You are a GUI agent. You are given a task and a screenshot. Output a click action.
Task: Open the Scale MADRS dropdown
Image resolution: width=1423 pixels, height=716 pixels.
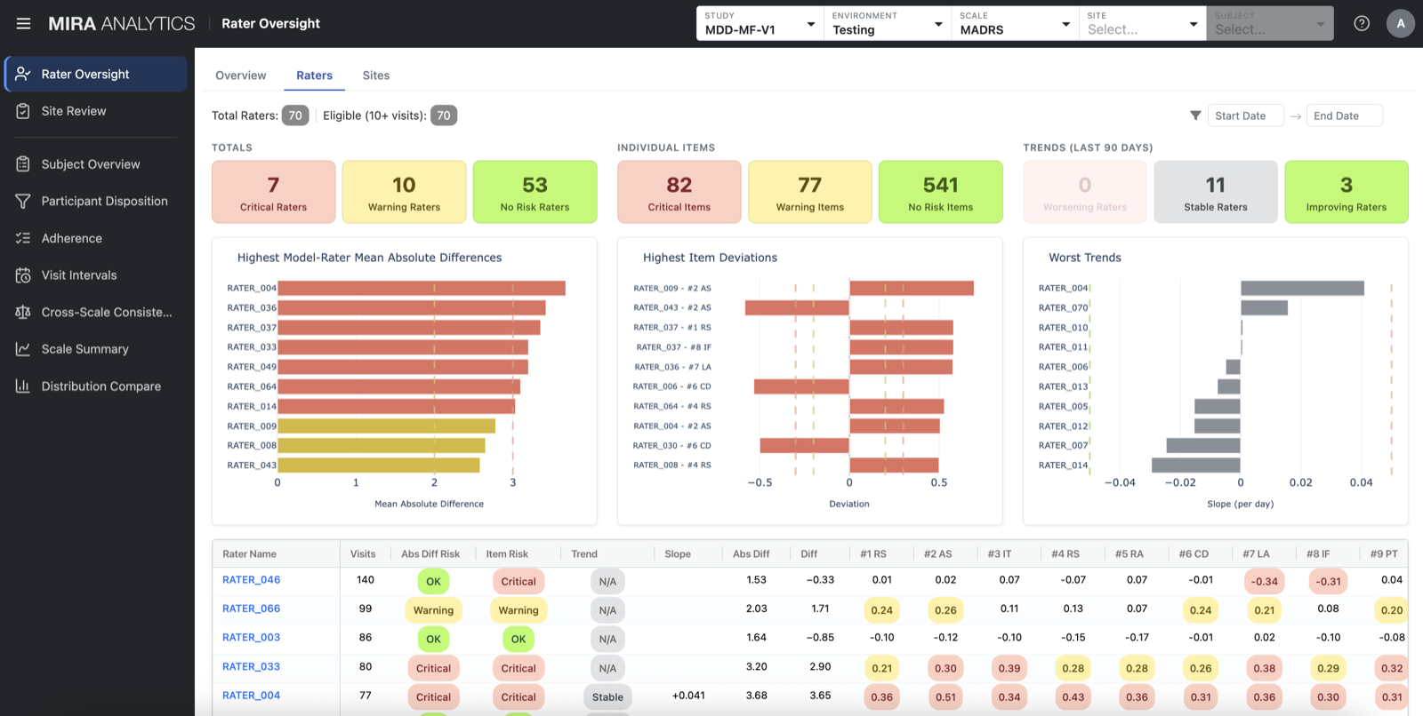tap(1015, 24)
